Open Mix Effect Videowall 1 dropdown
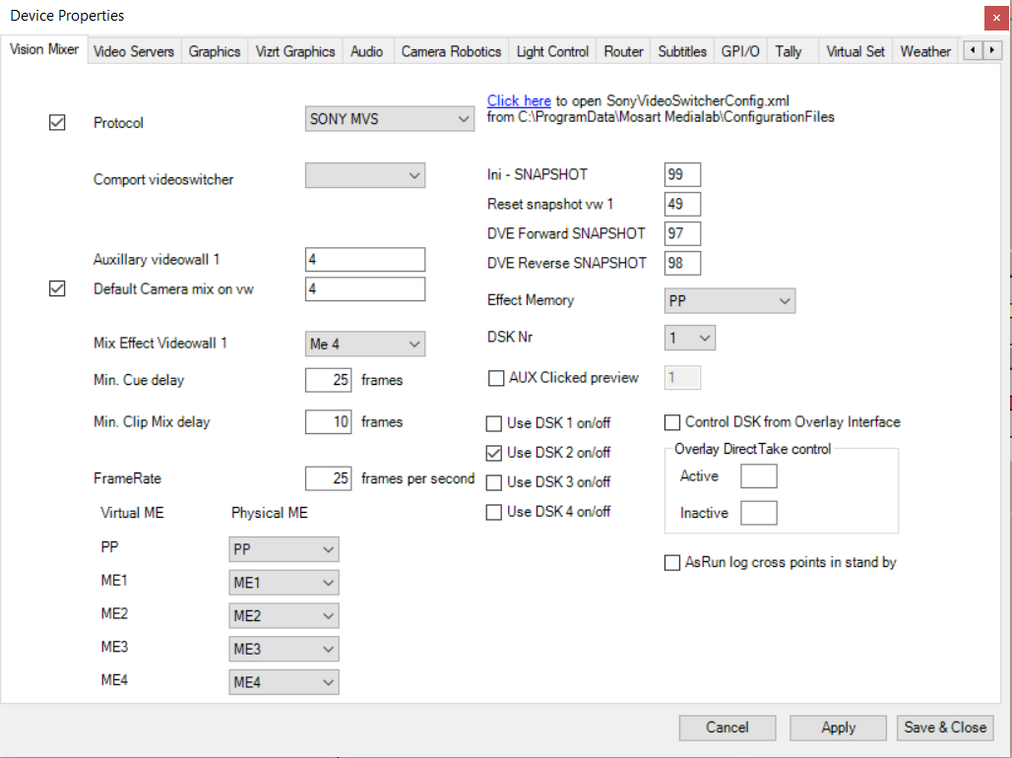Screen dimensions: 1012x758 pos(364,344)
